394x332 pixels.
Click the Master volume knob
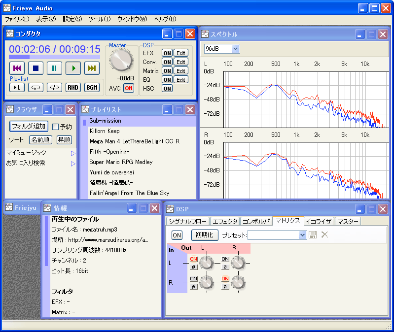(x=121, y=61)
